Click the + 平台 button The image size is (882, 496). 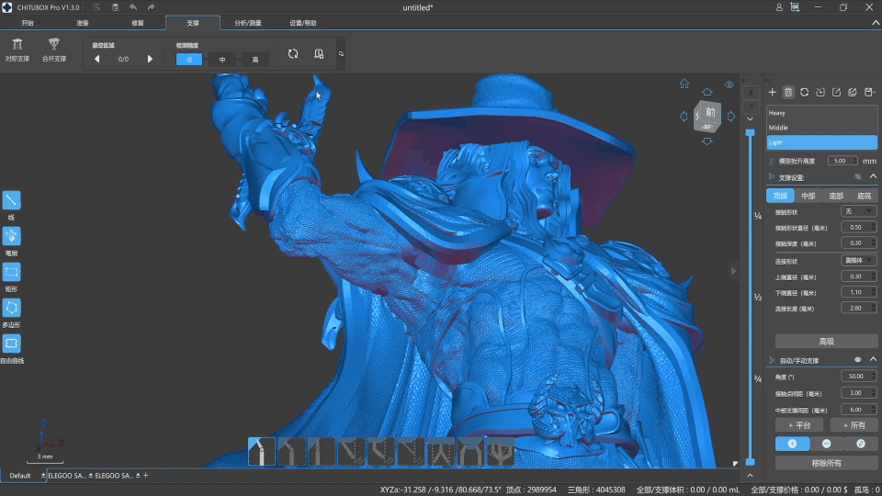799,425
